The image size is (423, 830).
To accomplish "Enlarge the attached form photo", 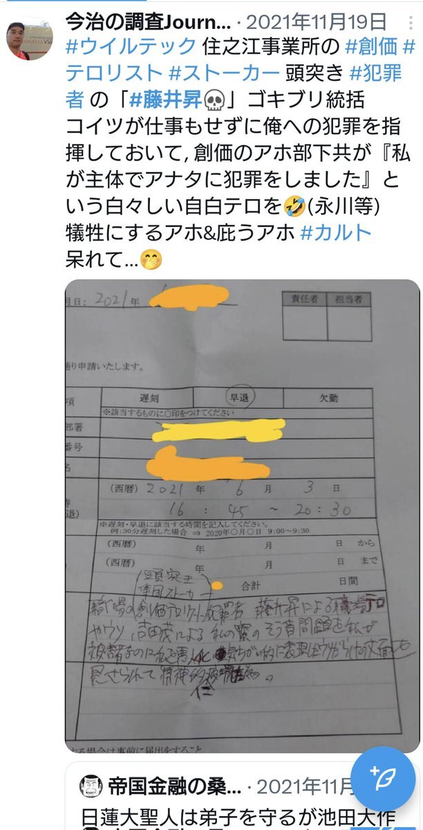I will coord(242,517).
